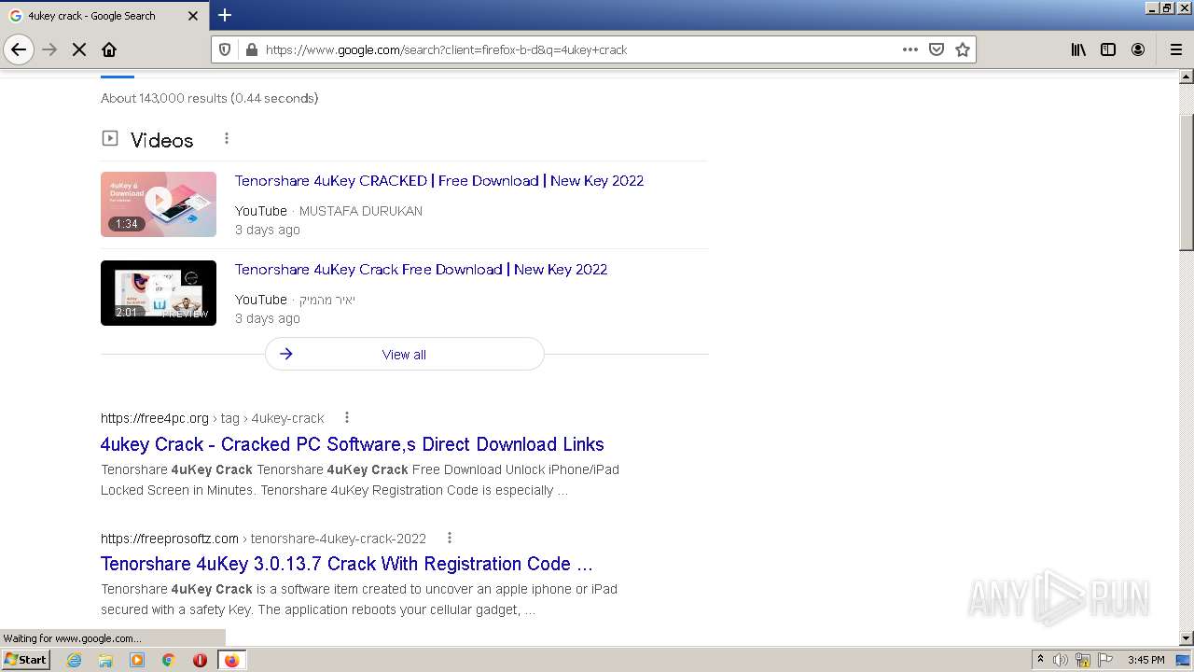Screen dimensions: 1194x672
Task: Open the Firefox hamburger menu
Action: 1175,49
